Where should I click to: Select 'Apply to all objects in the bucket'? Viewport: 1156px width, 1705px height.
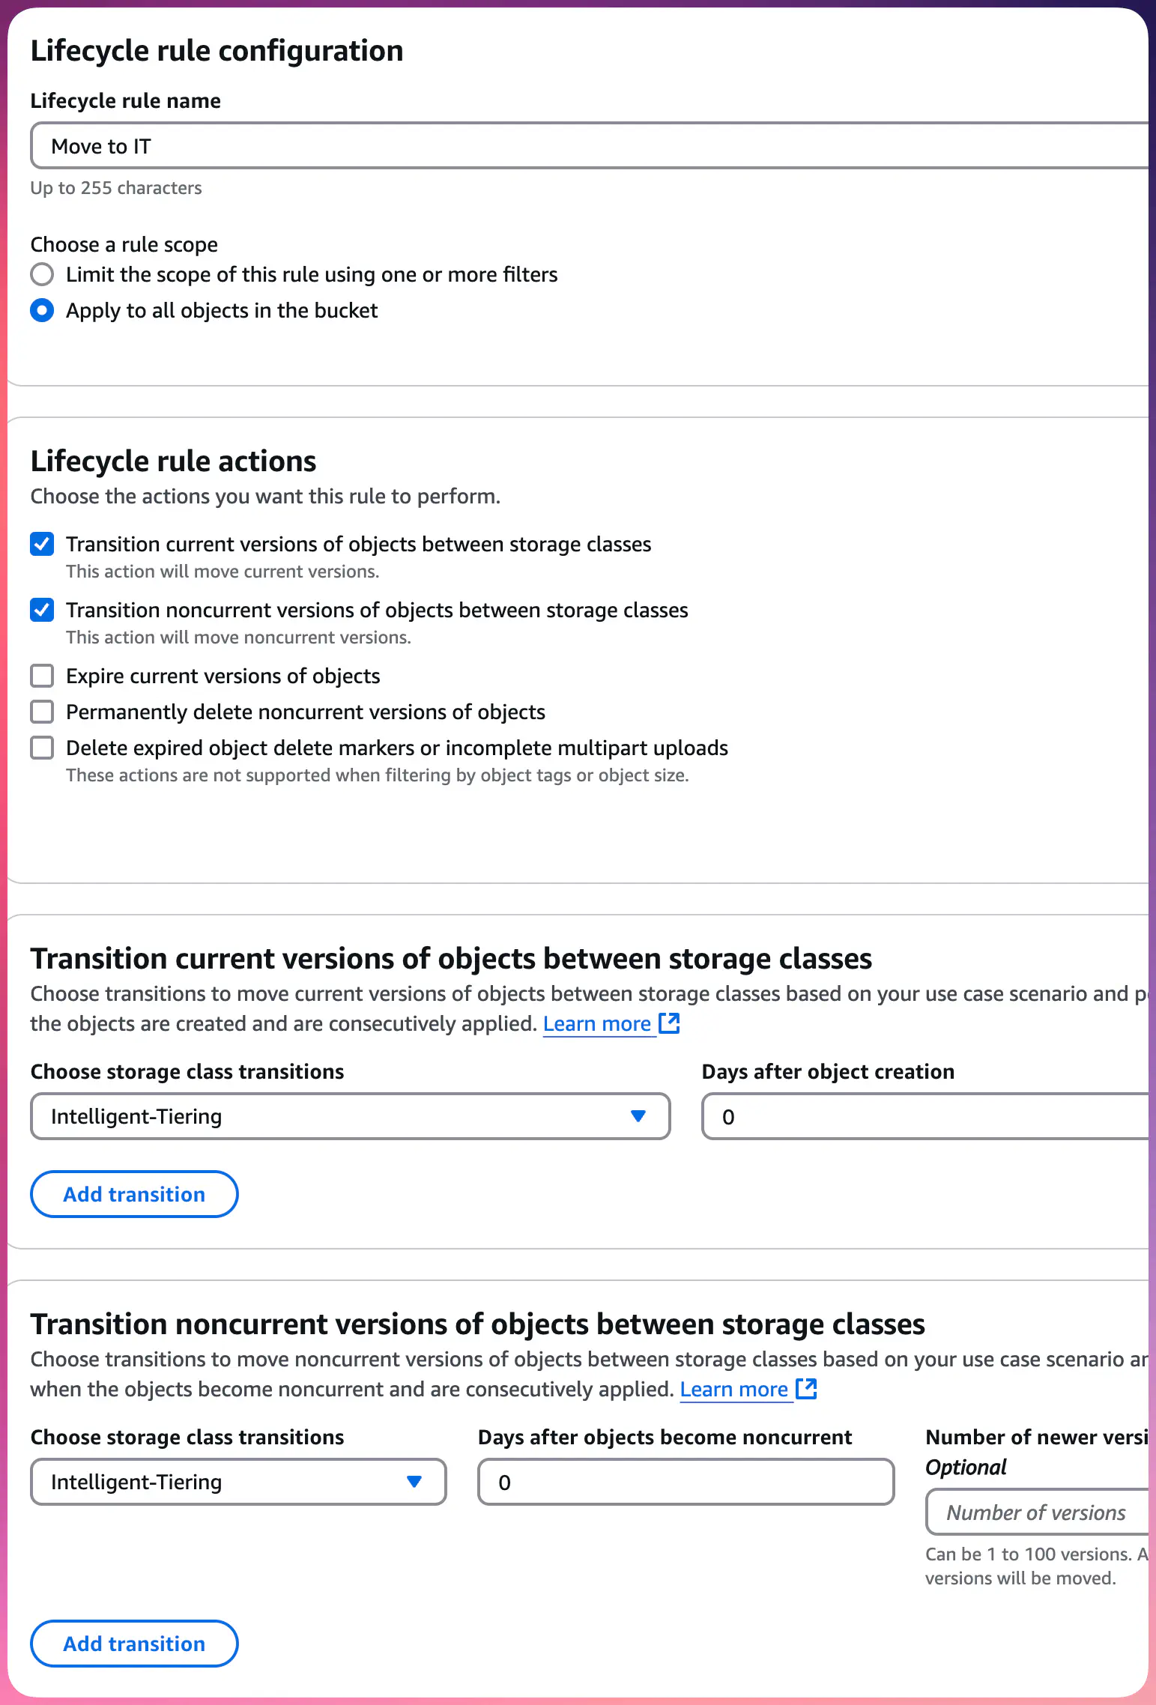(43, 310)
